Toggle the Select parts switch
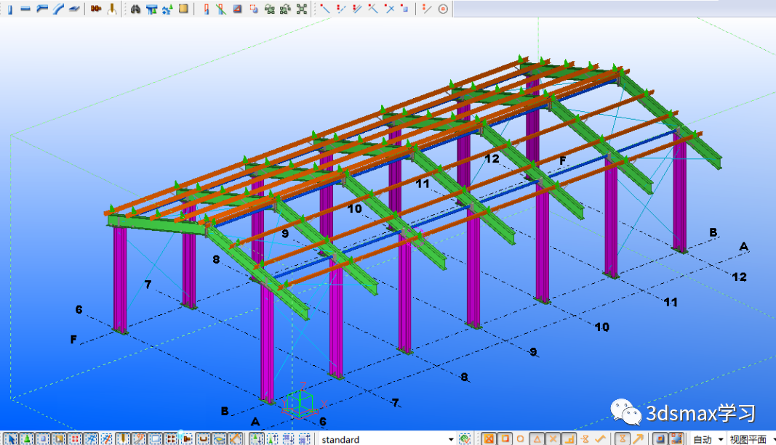Screen dimensions: 776x445 43,439
